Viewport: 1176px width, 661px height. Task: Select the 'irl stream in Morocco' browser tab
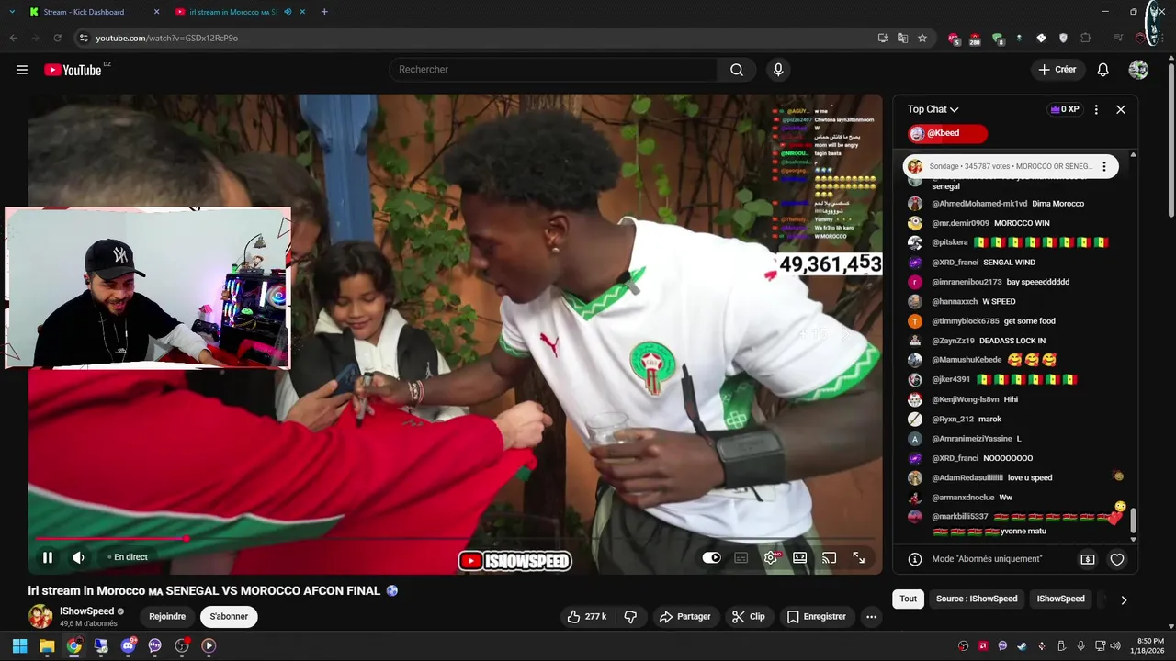tap(233, 12)
